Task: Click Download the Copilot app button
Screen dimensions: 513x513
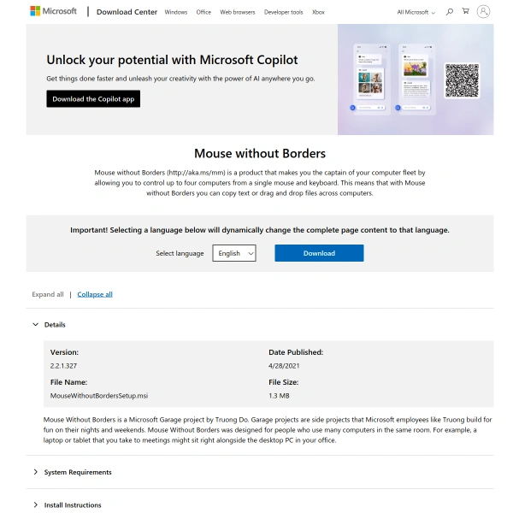Action: [x=92, y=99]
